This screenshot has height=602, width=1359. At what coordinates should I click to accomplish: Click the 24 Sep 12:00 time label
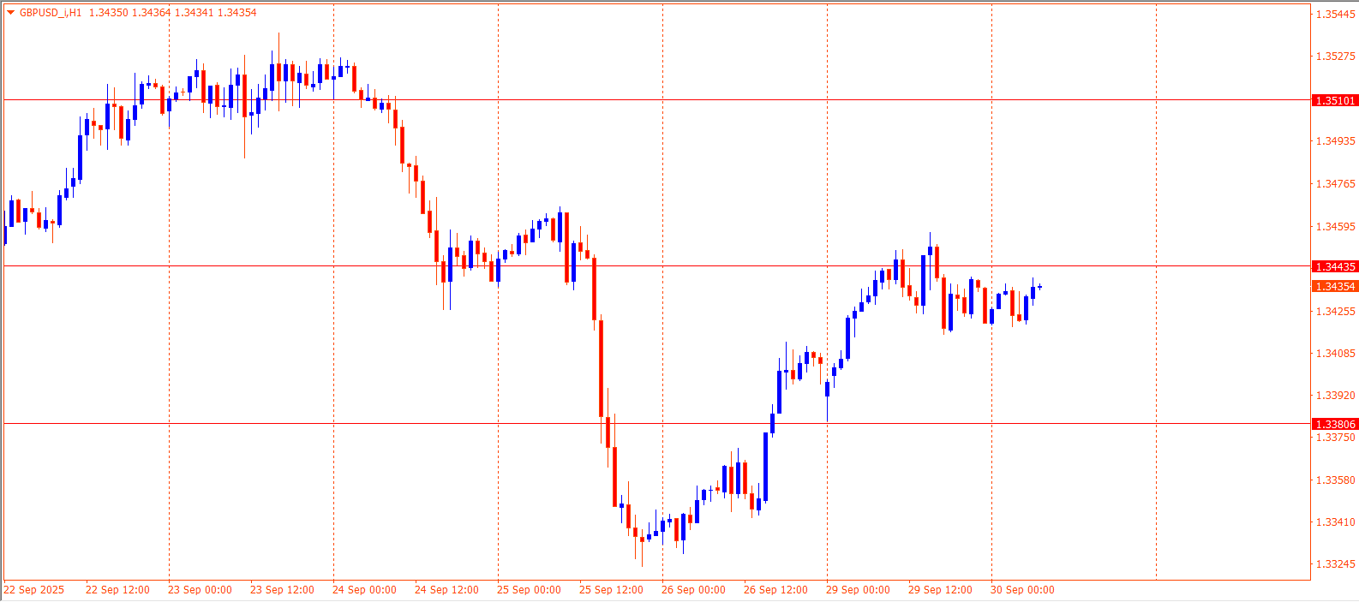coord(446,590)
